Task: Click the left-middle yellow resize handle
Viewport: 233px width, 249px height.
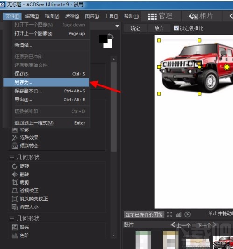Action: [159, 67]
